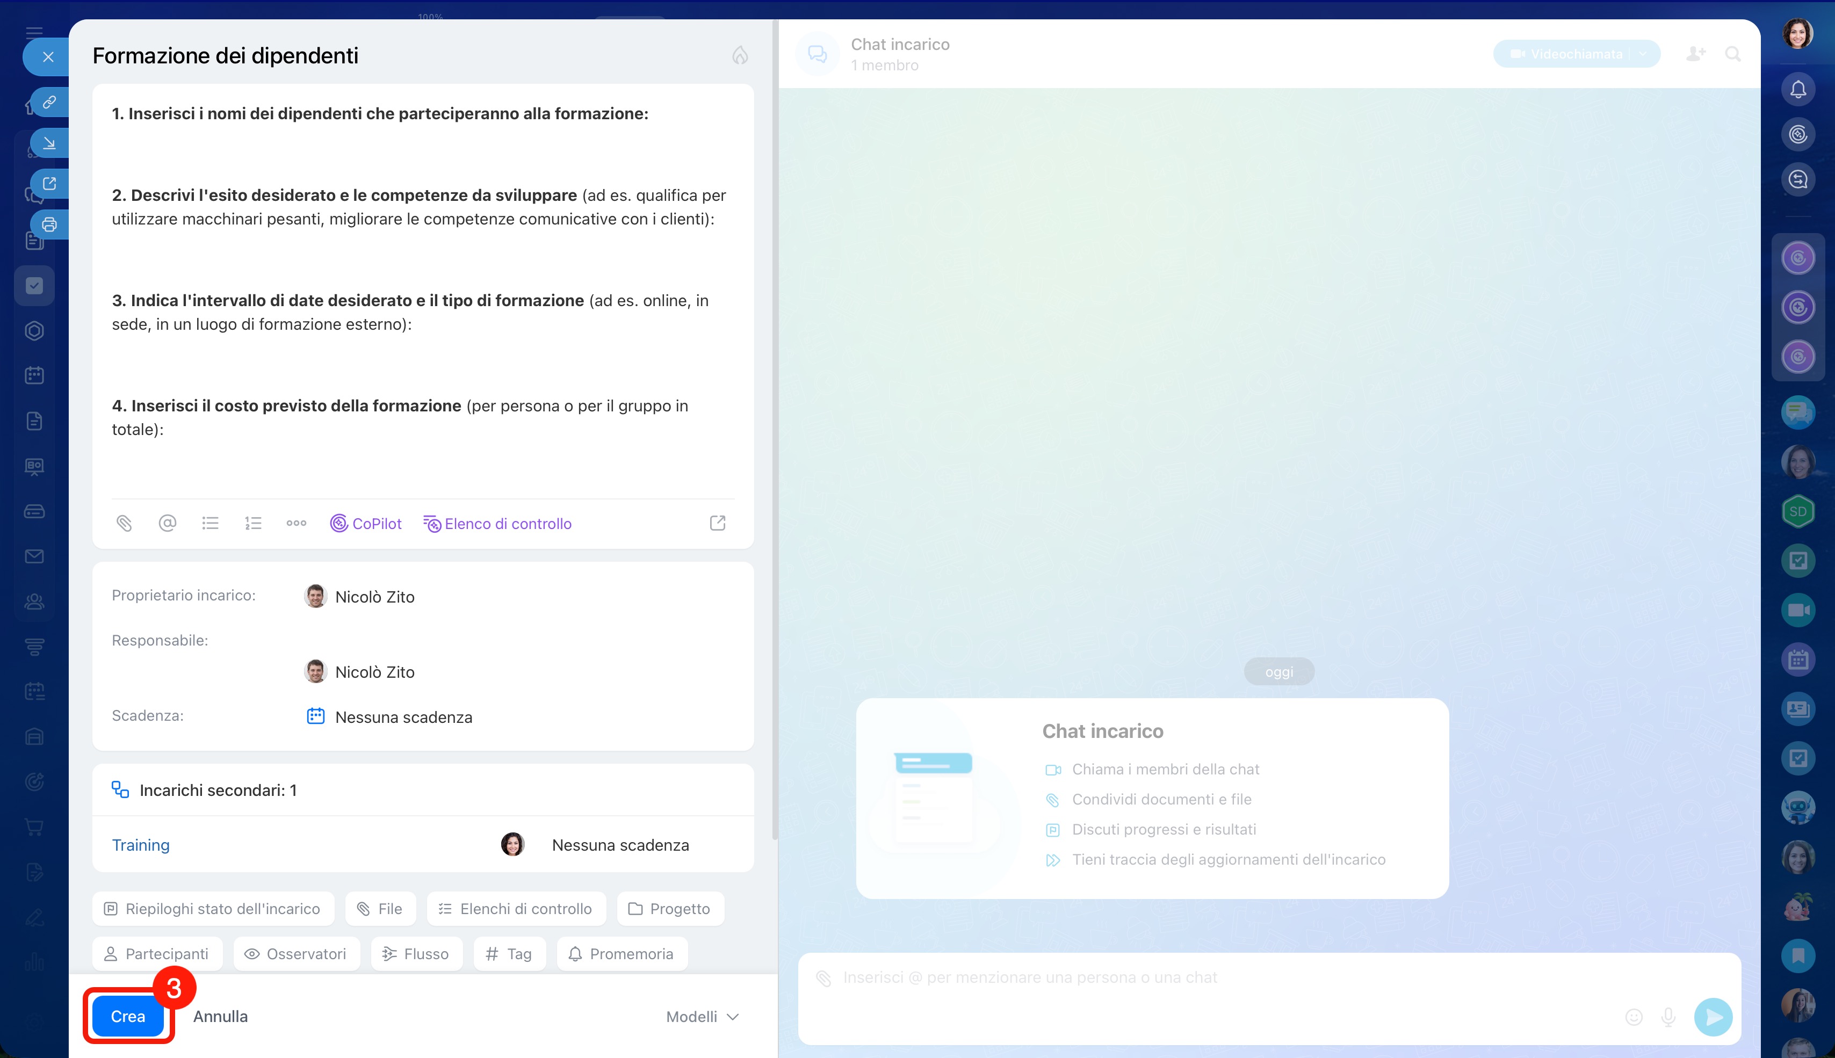The width and height of the screenshot is (1835, 1058).
Task: Add Osservatori to the task
Action: pyautogui.click(x=296, y=953)
